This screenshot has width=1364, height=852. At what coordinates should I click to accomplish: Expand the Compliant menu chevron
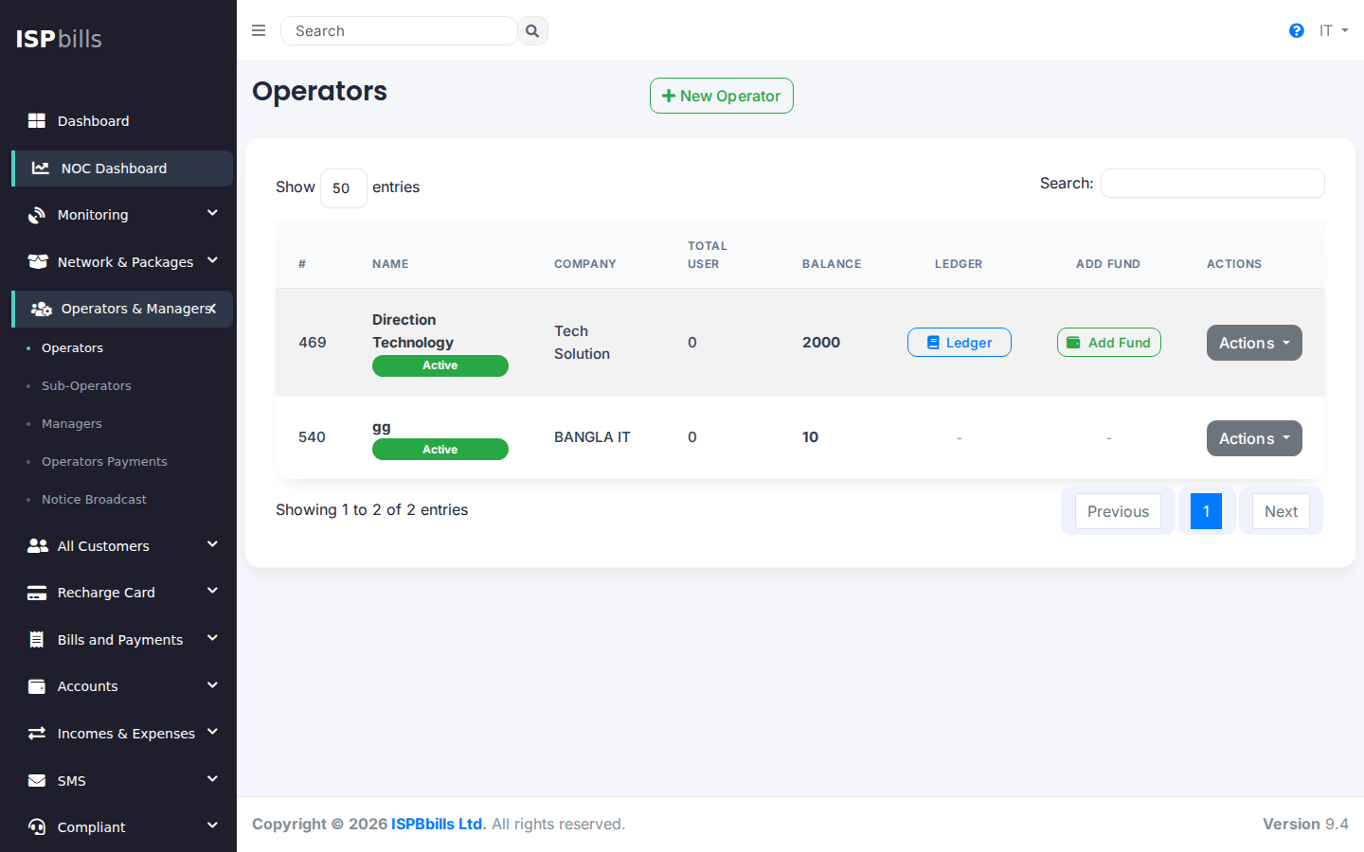[213, 825]
